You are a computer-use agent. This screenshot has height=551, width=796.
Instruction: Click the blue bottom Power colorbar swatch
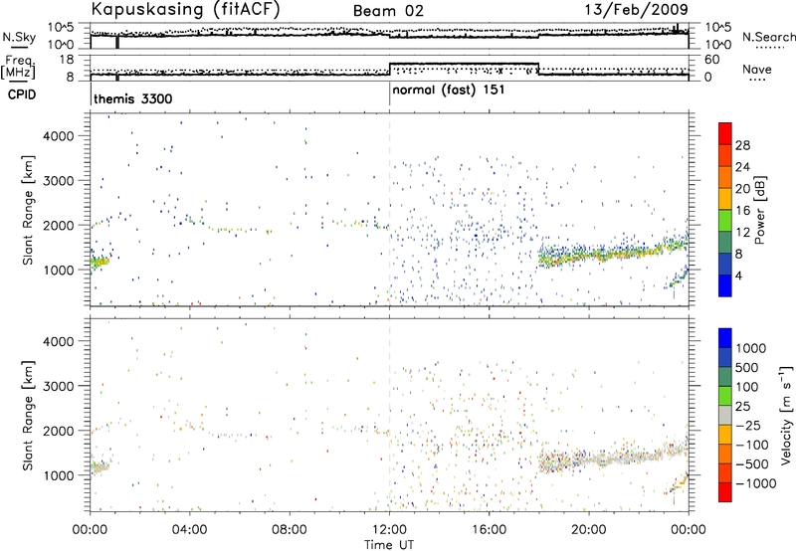pyautogui.click(x=725, y=285)
